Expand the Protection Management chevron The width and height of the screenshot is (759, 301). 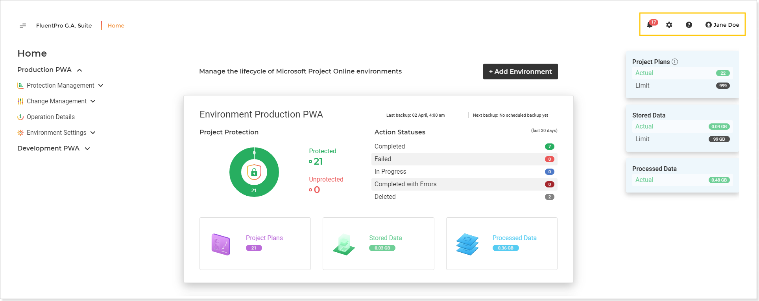pyautogui.click(x=101, y=85)
